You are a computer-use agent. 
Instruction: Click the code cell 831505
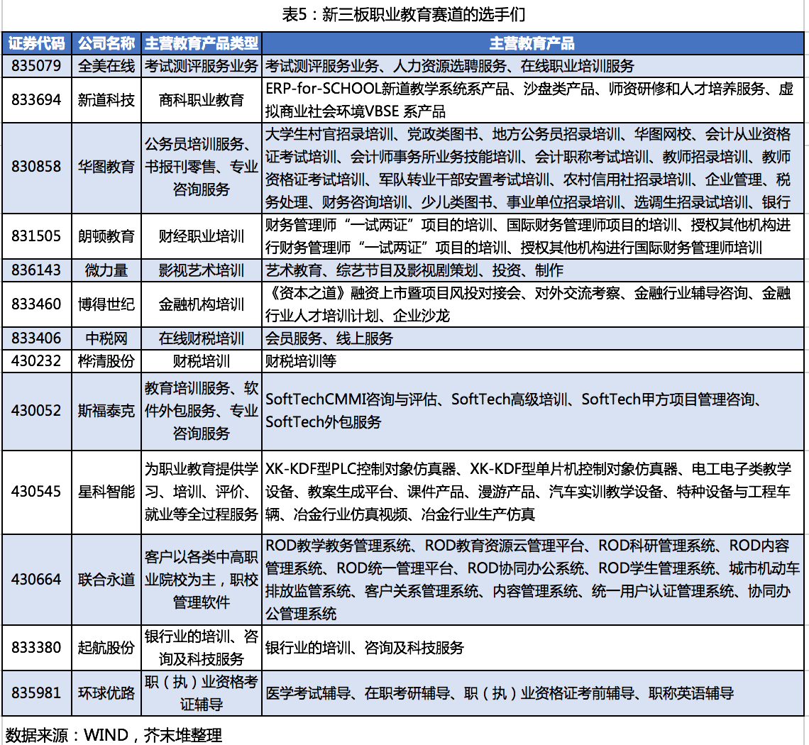click(x=37, y=236)
